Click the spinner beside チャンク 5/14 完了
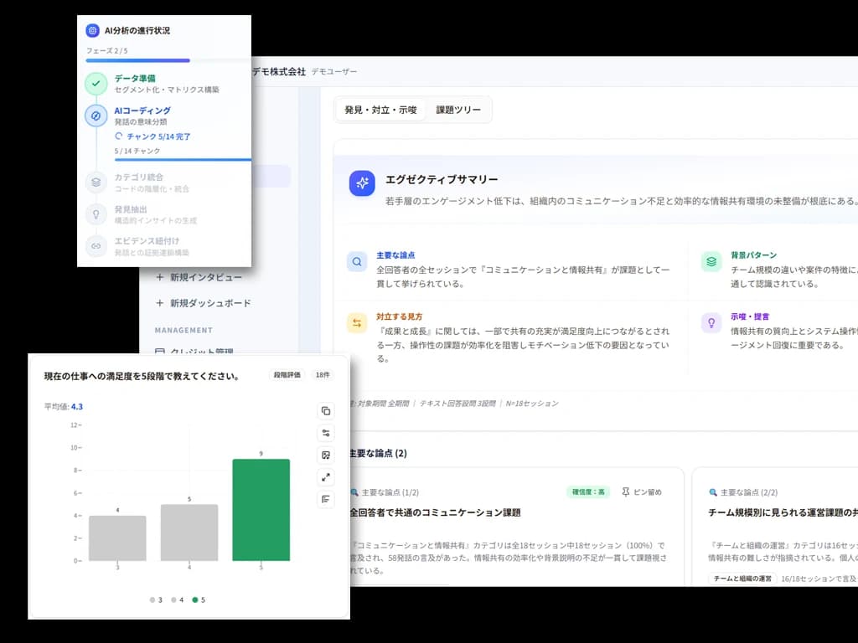This screenshot has width=858, height=643. click(119, 136)
